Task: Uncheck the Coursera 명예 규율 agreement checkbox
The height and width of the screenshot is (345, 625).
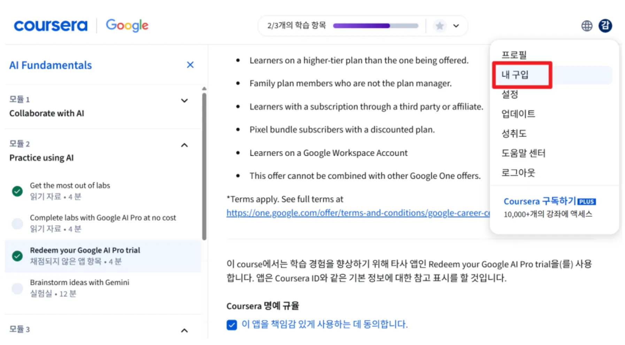Action: 231,324
